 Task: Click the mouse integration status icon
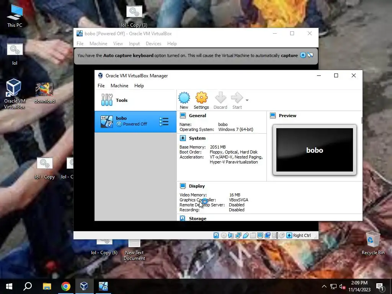(x=282, y=235)
